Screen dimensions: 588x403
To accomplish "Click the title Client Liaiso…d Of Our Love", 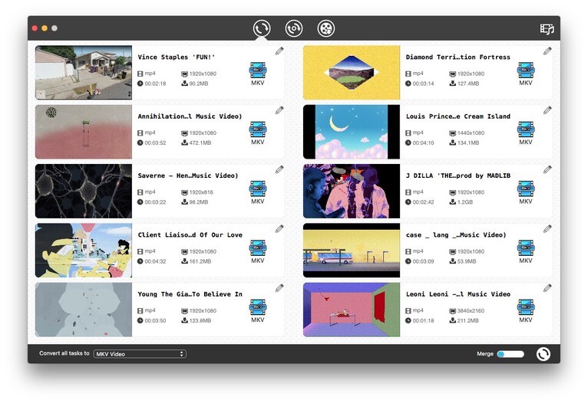I will coord(190,235).
